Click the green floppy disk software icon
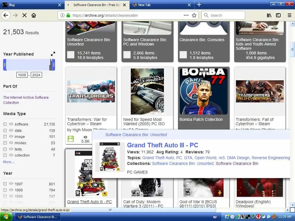 [x=71, y=139]
